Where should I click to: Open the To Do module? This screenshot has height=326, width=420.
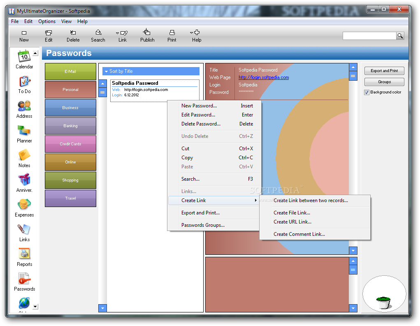click(24, 85)
